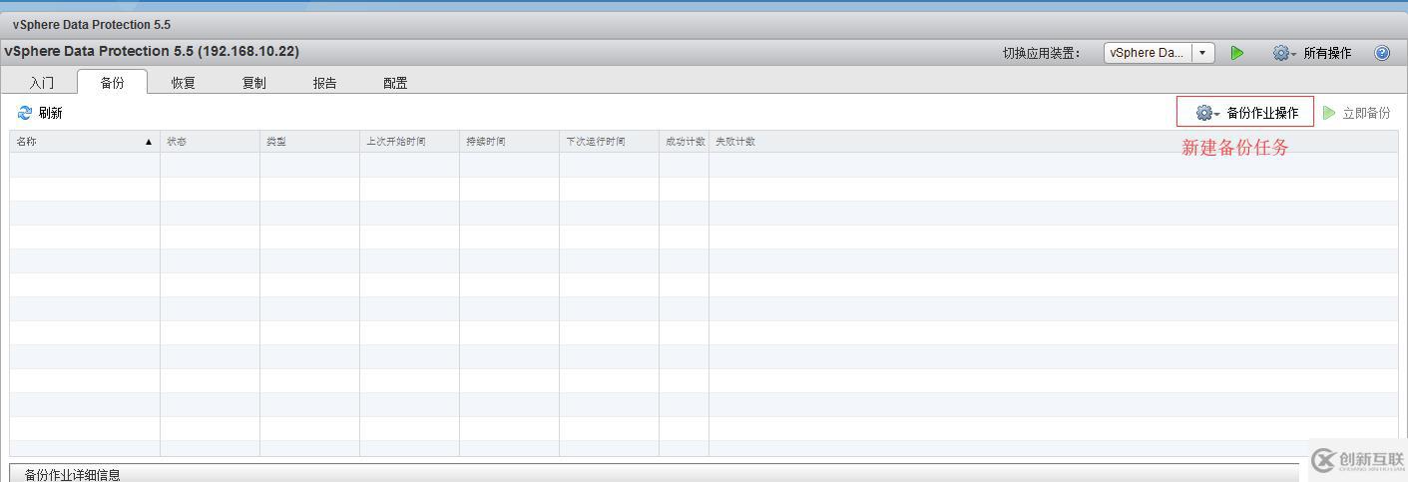Click the green play icon beside 立即备份
This screenshot has width=1408, height=482.
pyautogui.click(x=1328, y=113)
